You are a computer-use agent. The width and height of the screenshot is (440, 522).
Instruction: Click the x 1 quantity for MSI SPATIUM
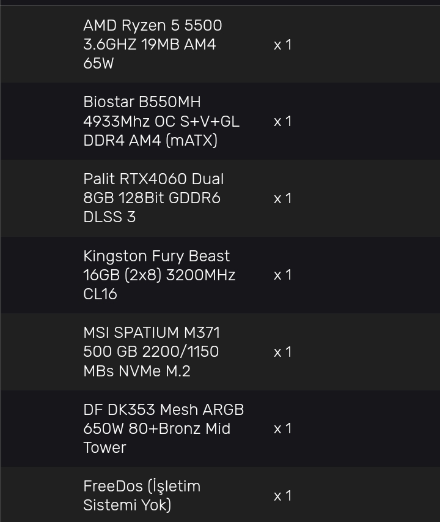282,352
